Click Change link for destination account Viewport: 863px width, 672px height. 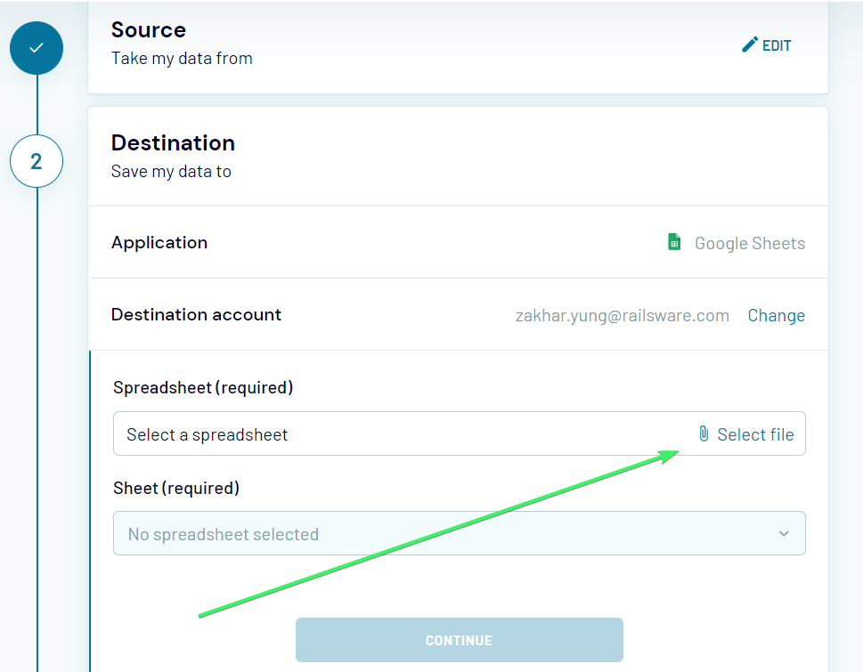point(776,316)
